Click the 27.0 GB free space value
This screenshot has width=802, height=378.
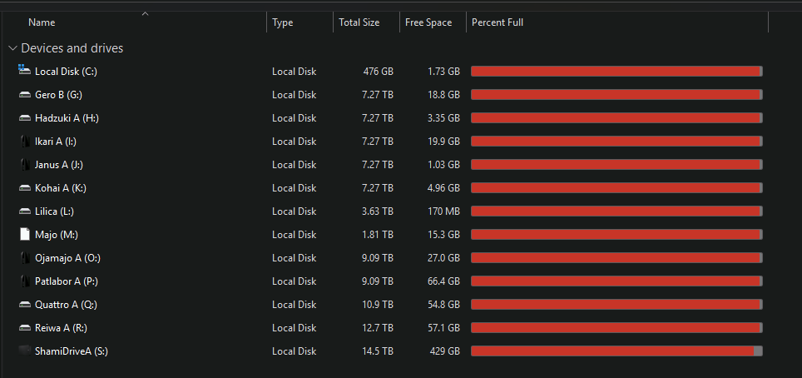[x=443, y=257]
